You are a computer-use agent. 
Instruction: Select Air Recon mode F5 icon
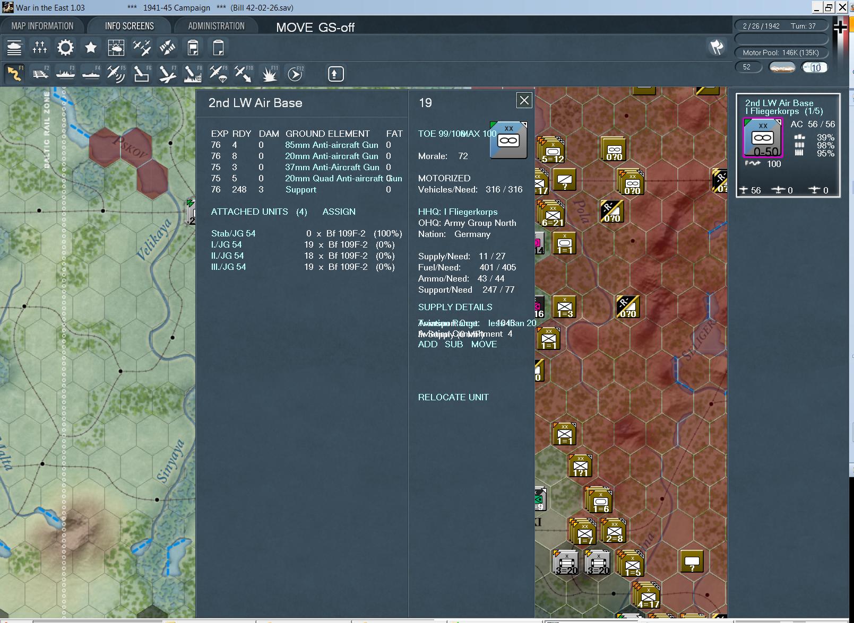(x=116, y=74)
